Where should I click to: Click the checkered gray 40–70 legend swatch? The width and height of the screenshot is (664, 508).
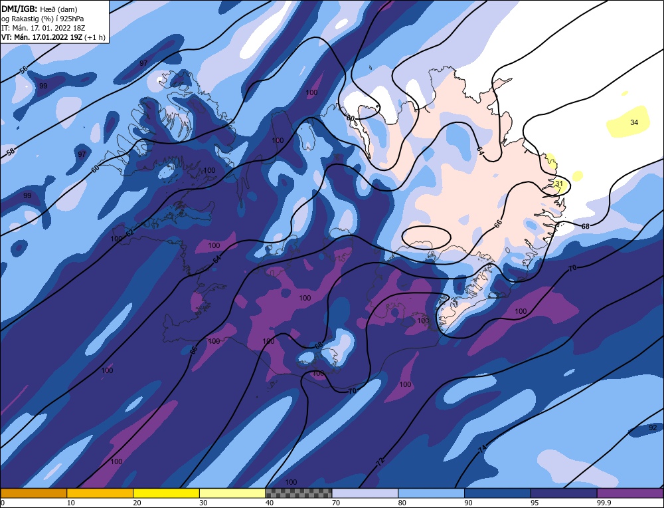pyautogui.click(x=299, y=493)
